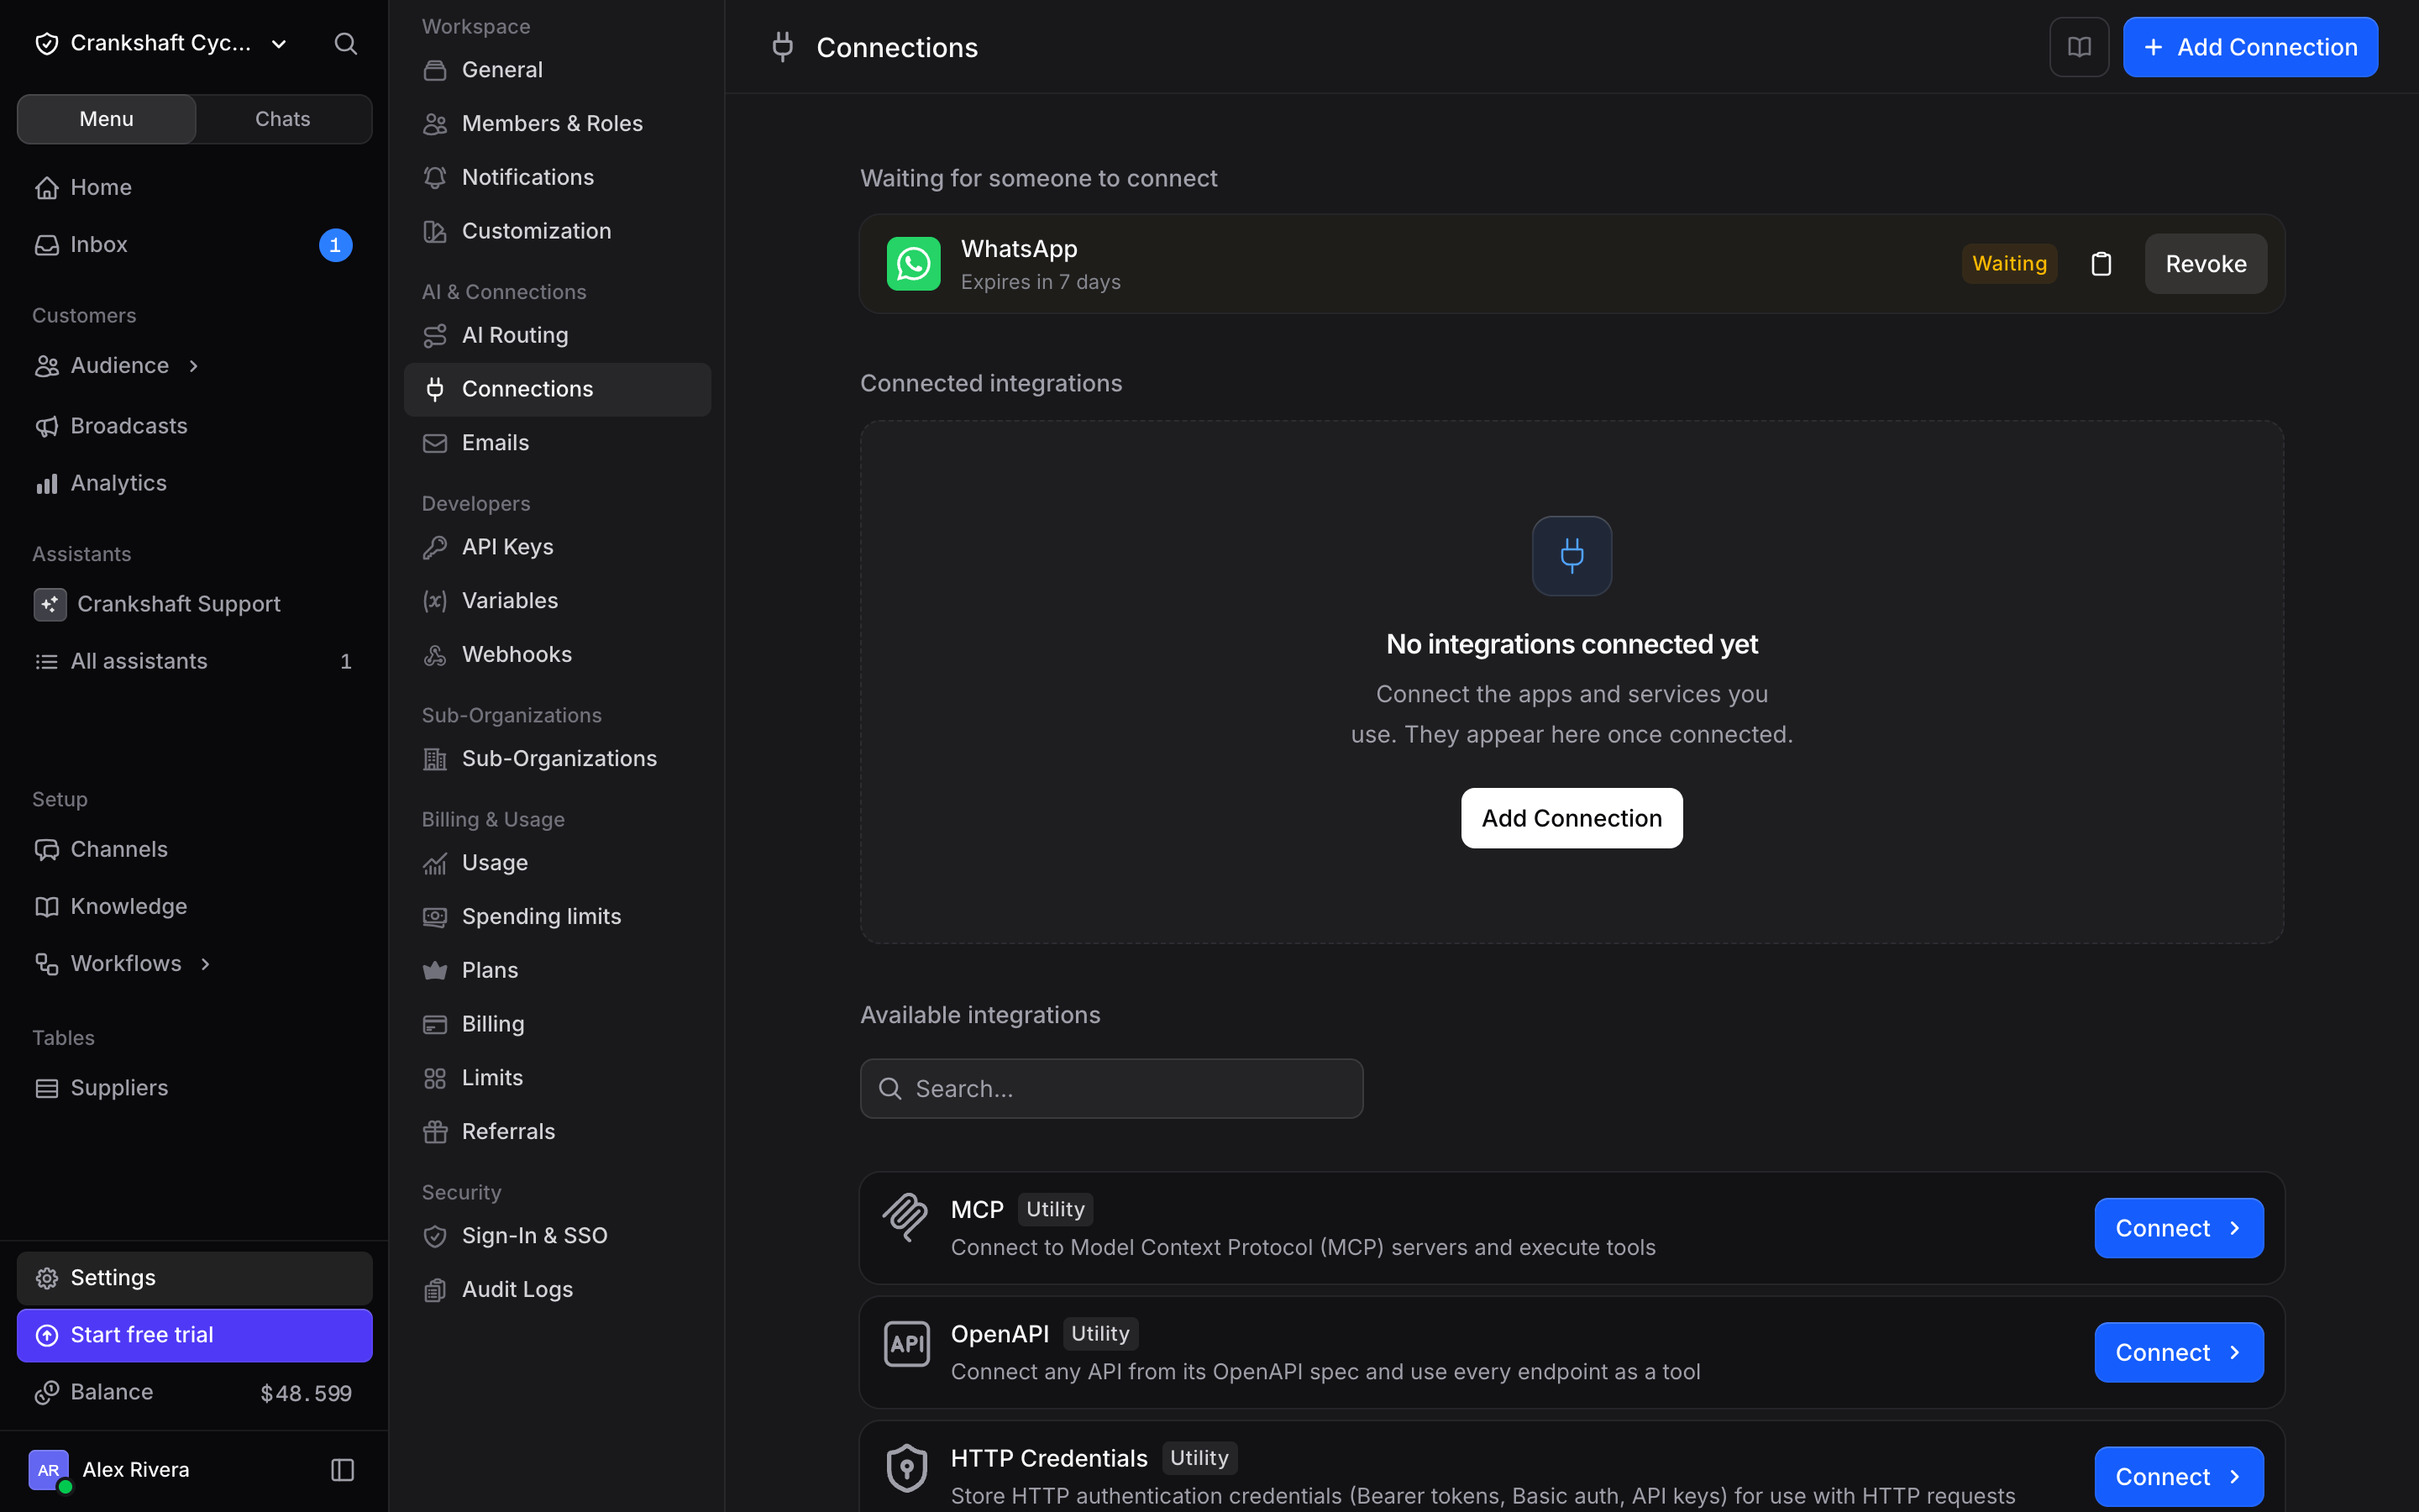This screenshot has width=2419, height=1512.
Task: Select Spending limits in the settings menu
Action: 557,916
